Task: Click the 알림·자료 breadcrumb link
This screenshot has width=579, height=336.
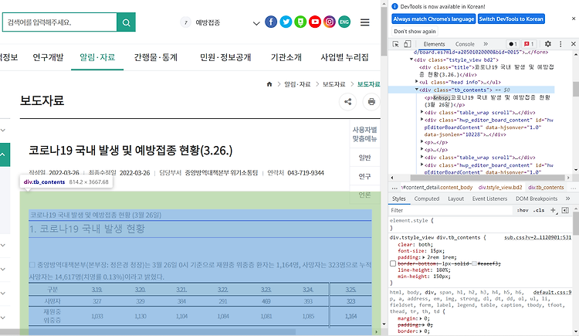Action: (x=297, y=84)
